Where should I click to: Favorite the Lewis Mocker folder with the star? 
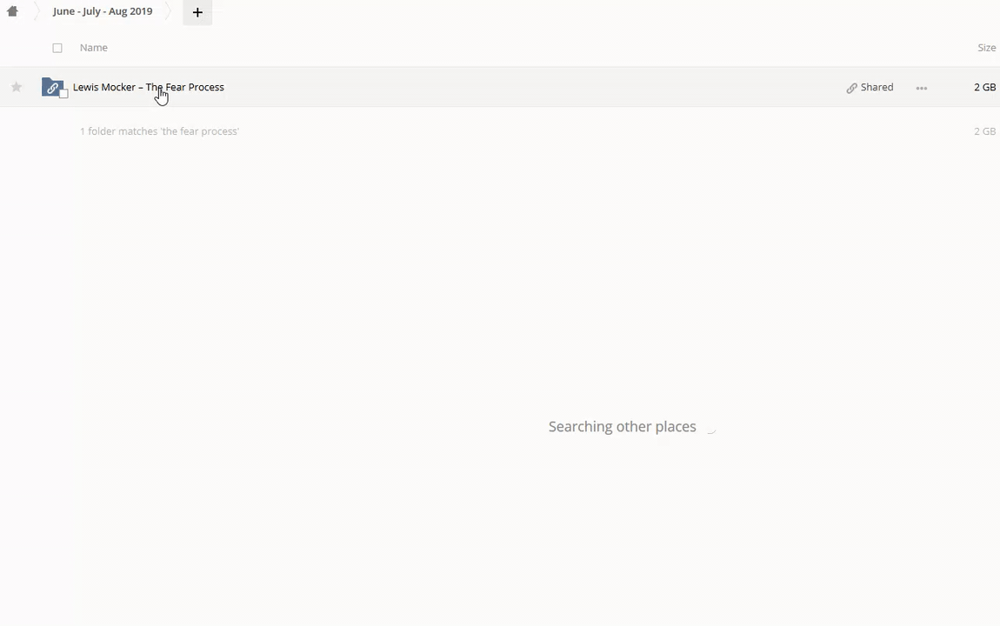[x=17, y=87]
